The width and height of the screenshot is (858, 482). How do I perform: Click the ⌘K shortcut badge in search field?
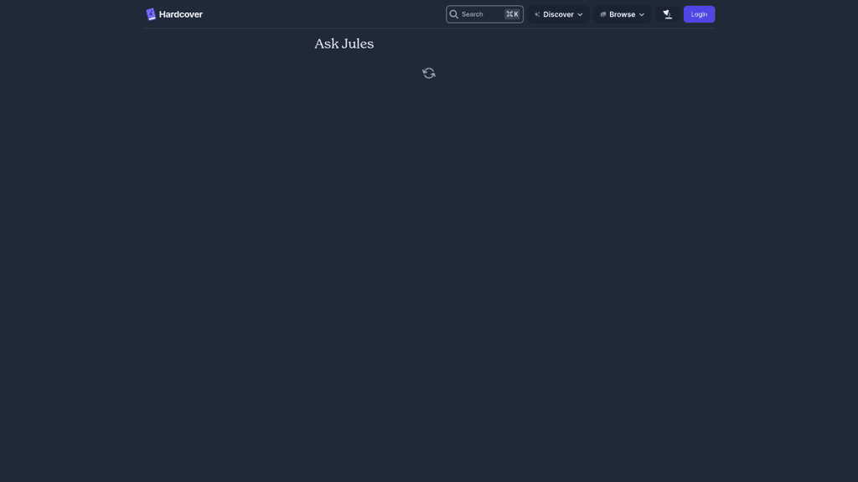tap(511, 13)
